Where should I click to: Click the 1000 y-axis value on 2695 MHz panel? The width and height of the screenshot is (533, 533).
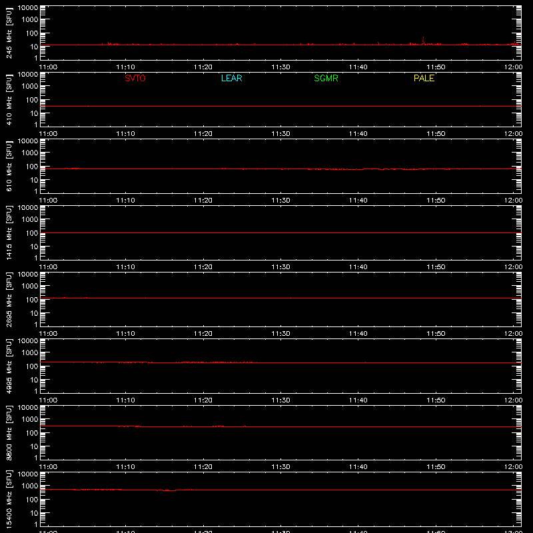click(30, 286)
